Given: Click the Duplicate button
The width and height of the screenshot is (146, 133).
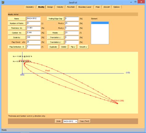Looking at the screenshot, I should click(53, 47).
